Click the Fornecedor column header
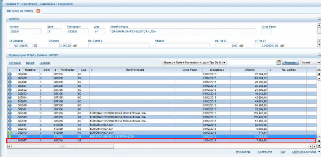Viewport: 321px width, 157px height. [x=65, y=70]
